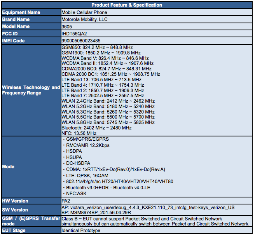Select the Class B transfer mode description
The height and width of the screenshot is (234, 255).
[155, 221]
